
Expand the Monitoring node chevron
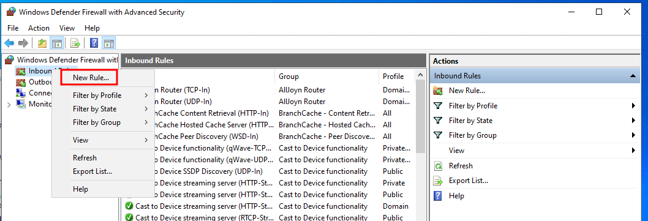[9, 105]
